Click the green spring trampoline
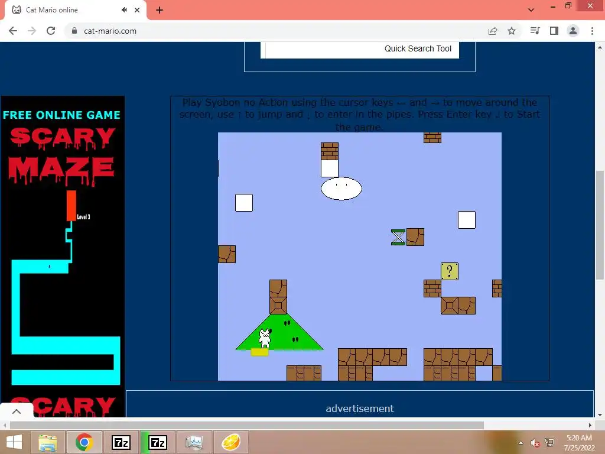Viewport: 605px width, 454px height. (398, 237)
